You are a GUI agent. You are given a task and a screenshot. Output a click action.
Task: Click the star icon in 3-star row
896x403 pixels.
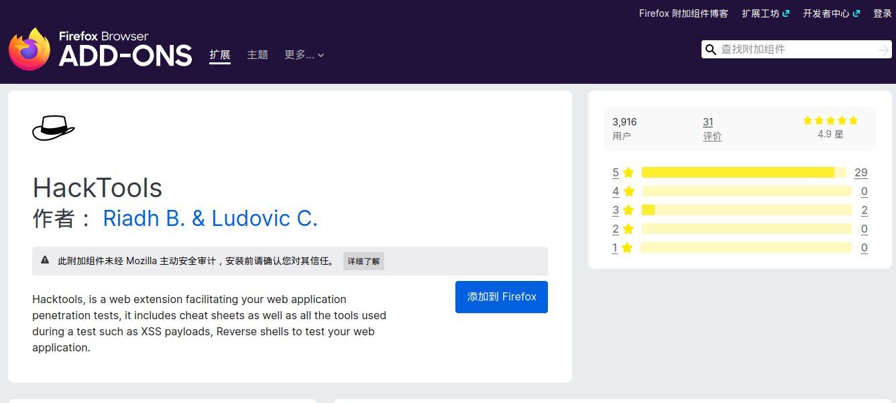[x=628, y=210]
